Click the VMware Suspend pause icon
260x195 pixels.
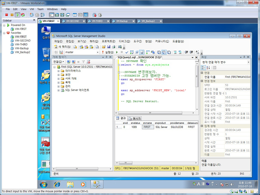(12, 15)
